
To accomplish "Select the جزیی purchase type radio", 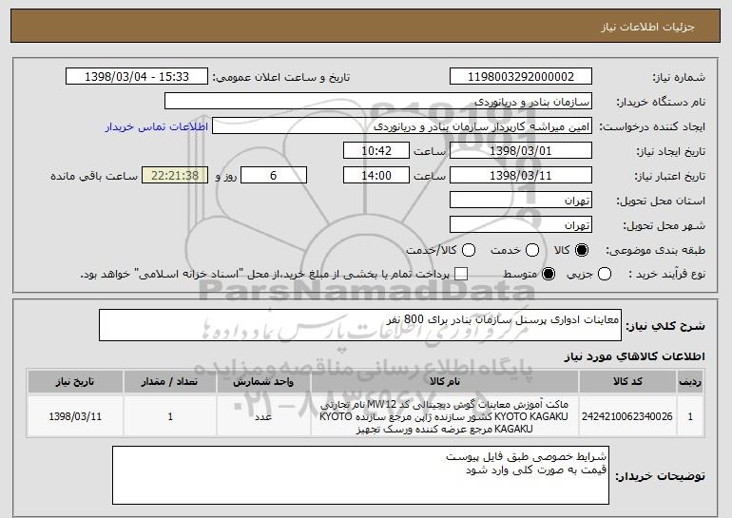I will (605, 275).
